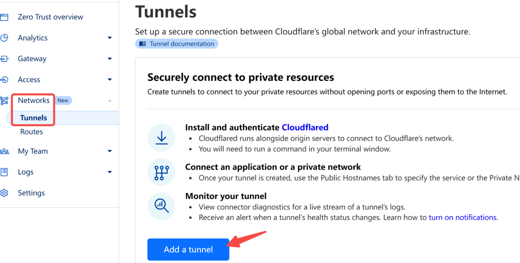520x263 pixels.
Task: Expand the Access dropdown arrow
Action: [110, 79]
